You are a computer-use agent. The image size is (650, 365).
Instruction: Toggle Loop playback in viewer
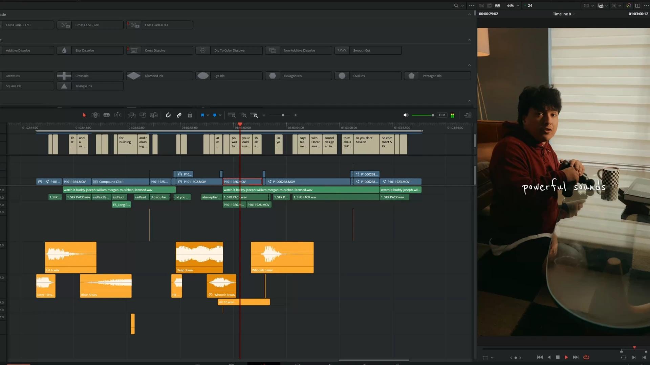(586, 357)
